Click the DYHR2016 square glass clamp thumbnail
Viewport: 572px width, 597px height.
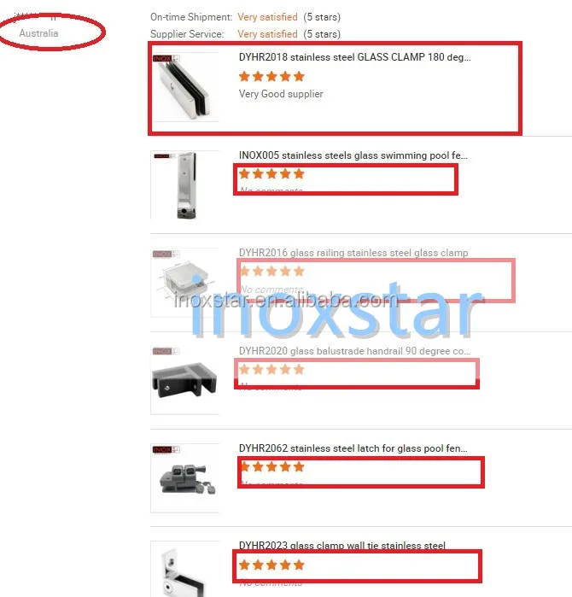coord(185,283)
